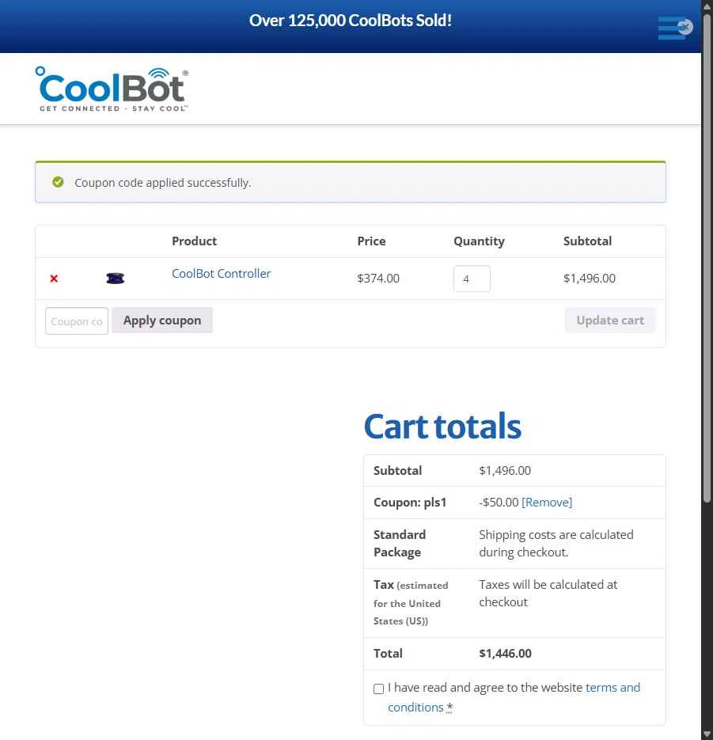
Task: Select 'Taxes will be calculated at checkout' text
Action: pos(548,594)
